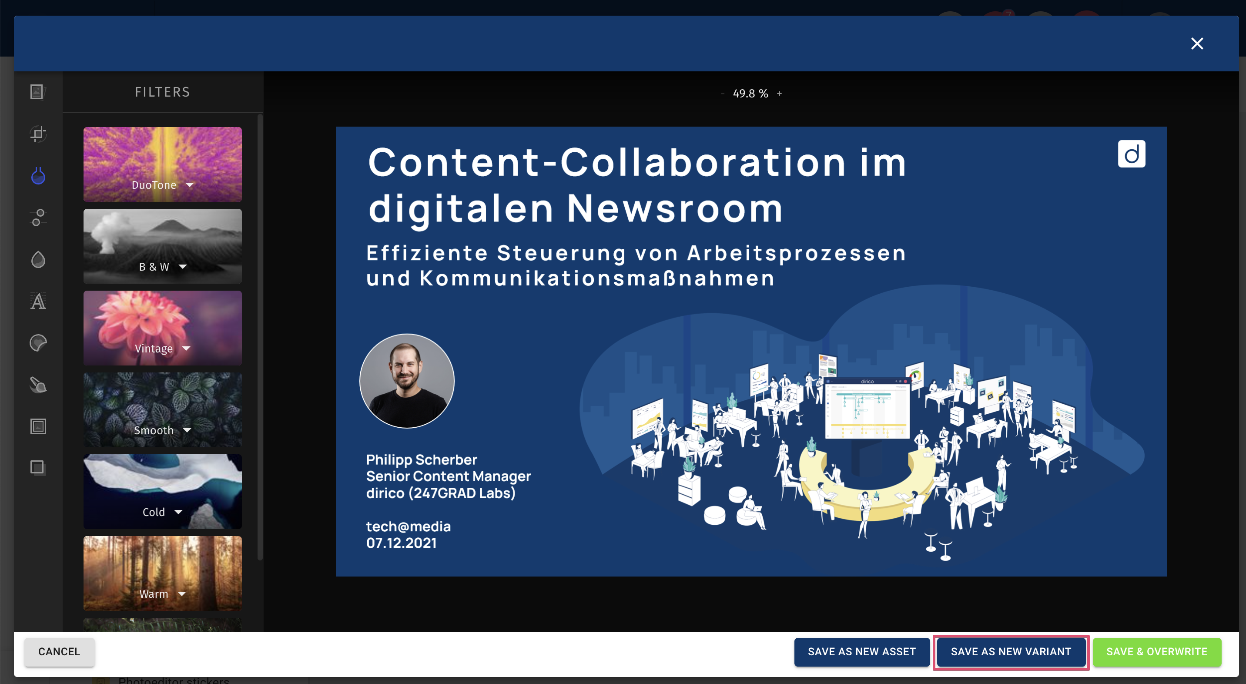The width and height of the screenshot is (1246, 684).
Task: Select the Transform crop tool
Action: point(38,134)
